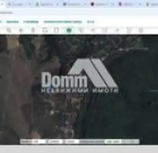
Task: Click the Domm wordmark text on the map
Action: coord(64,80)
